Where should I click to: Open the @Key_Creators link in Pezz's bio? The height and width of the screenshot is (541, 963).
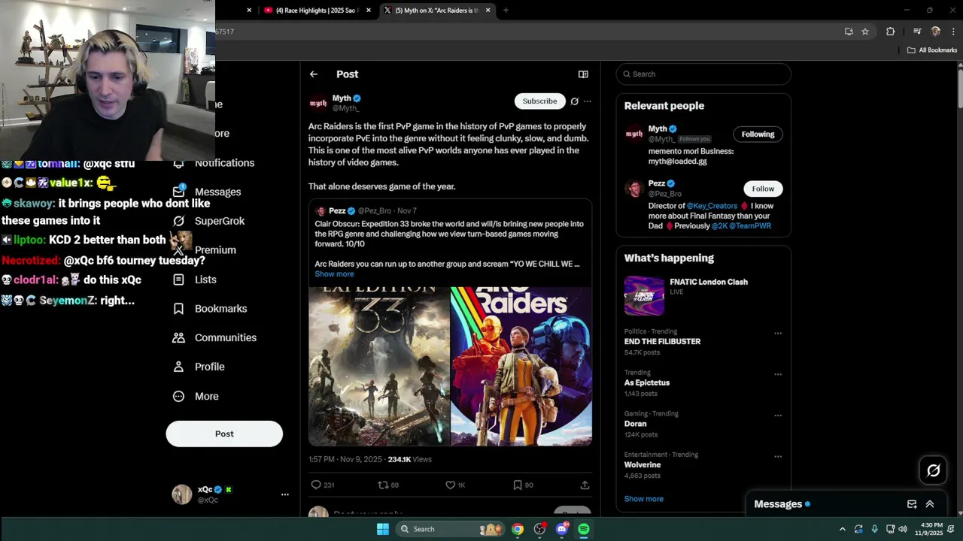(x=712, y=206)
